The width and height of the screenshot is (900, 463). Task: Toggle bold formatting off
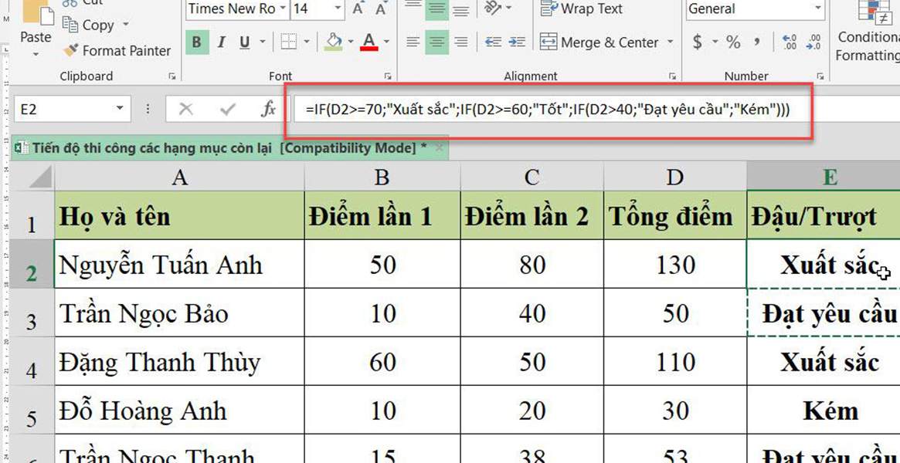197,42
